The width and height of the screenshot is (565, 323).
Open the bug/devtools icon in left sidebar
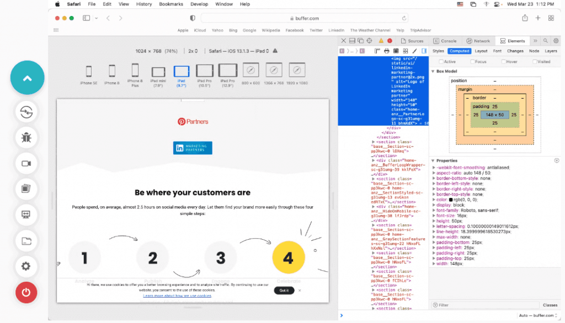point(25,137)
